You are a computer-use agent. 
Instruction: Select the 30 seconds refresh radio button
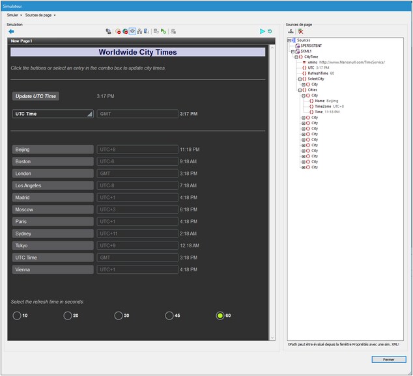tap(118, 316)
